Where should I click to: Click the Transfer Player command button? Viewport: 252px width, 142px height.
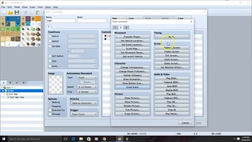[132, 37]
